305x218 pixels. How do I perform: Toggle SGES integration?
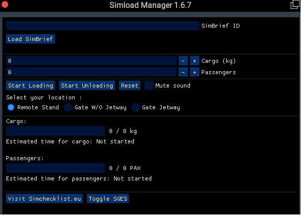click(x=108, y=199)
